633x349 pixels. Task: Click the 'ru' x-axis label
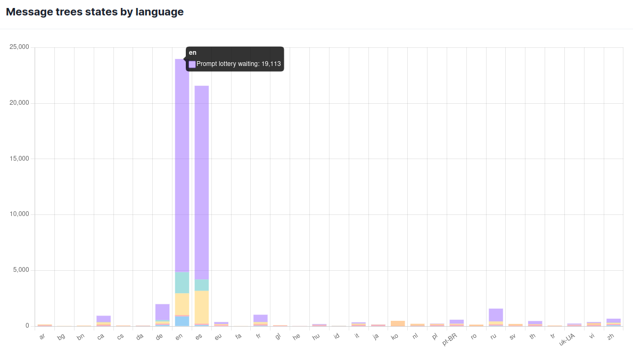494,336
